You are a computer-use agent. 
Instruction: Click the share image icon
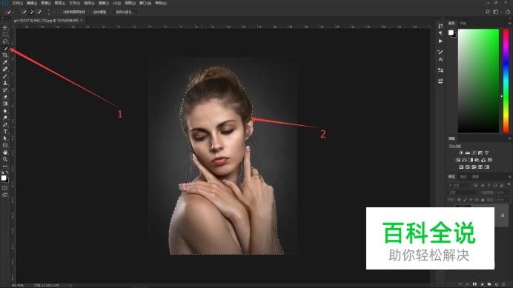coord(508,12)
